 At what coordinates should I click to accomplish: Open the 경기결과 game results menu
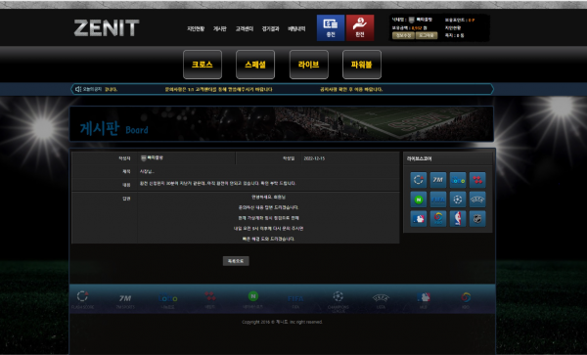(x=270, y=28)
